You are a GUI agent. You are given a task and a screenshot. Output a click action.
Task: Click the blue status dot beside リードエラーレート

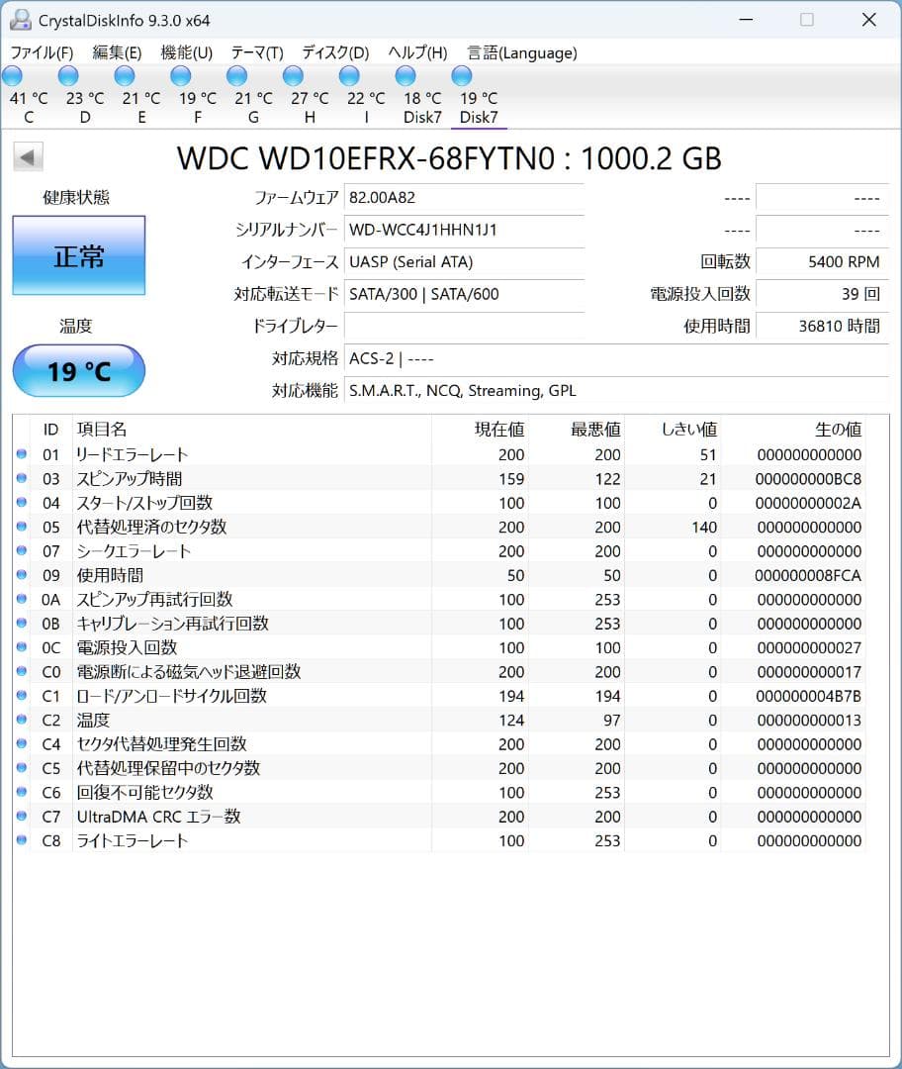[22, 454]
